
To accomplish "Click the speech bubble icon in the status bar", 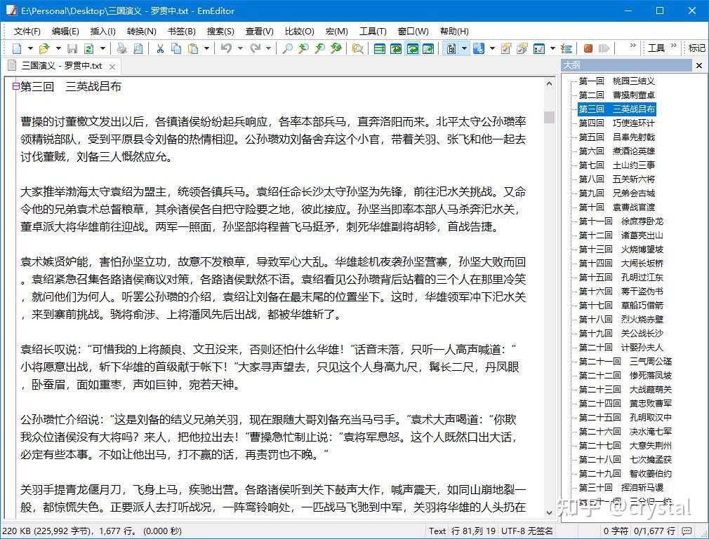I will point(687,531).
